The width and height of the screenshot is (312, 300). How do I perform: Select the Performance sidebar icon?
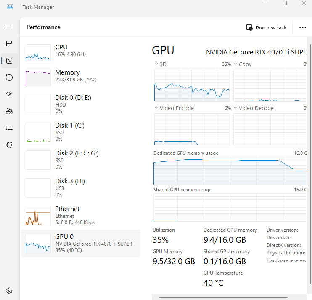[x=9, y=61]
